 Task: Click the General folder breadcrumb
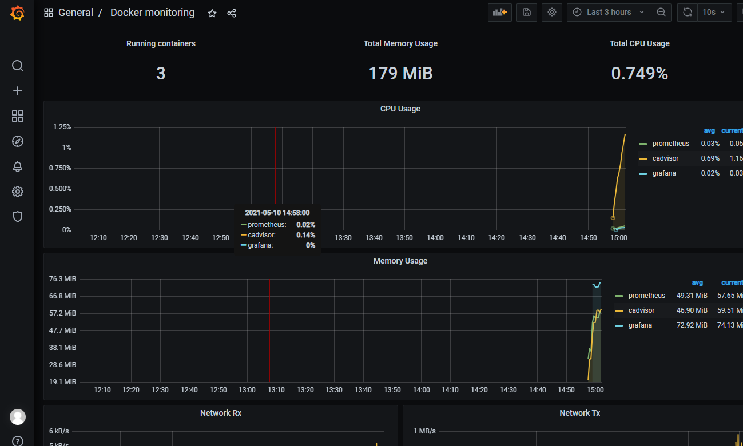point(76,13)
